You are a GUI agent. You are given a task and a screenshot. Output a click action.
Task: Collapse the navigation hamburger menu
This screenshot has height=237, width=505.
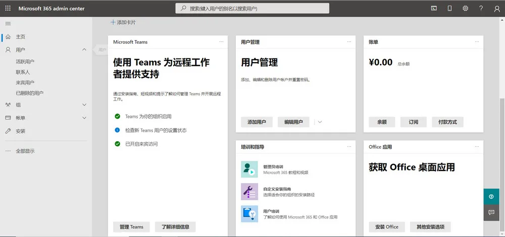(8, 24)
